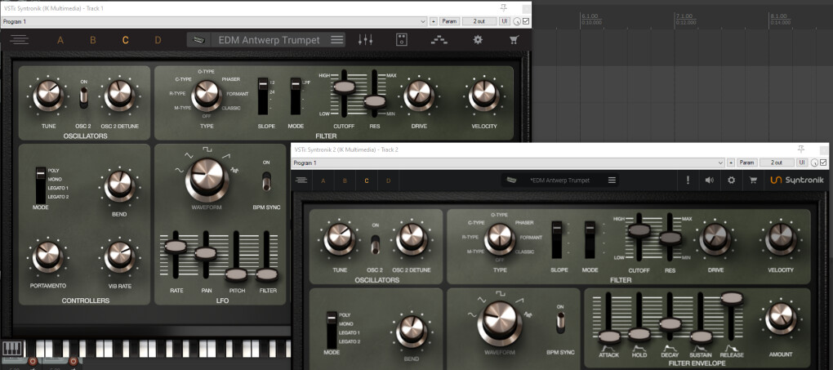Open the shop cart icon in Syntronik Track 1
Image resolution: width=833 pixels, height=370 pixels.
[x=514, y=40]
